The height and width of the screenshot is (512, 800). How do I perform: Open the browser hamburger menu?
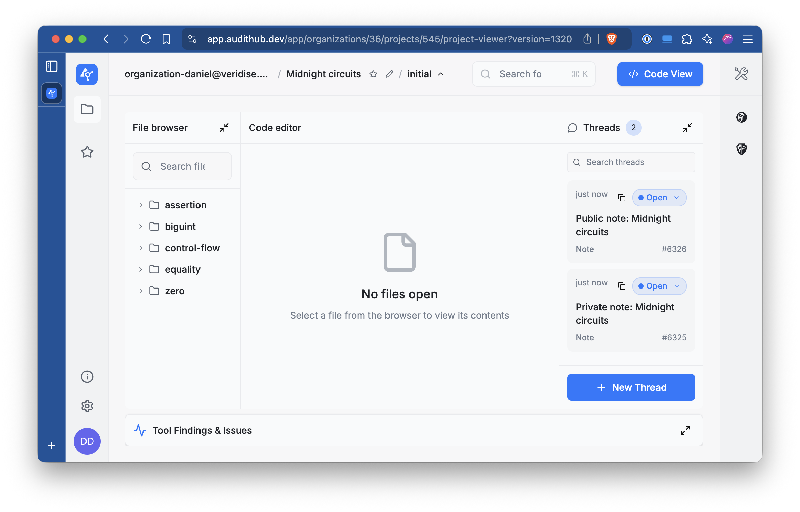click(747, 39)
